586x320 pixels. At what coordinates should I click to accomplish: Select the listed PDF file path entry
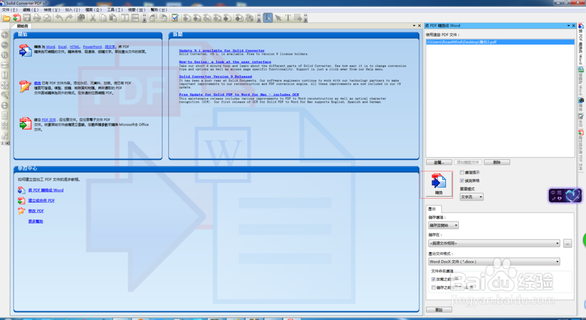(x=500, y=42)
